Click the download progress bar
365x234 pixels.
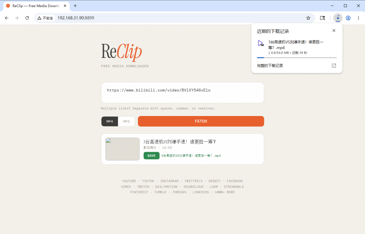click(297, 57)
